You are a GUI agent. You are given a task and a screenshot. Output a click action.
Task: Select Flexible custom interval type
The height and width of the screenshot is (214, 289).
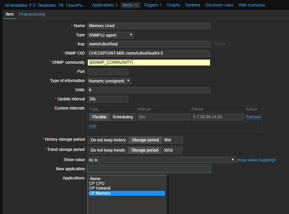pyautogui.click(x=99, y=117)
